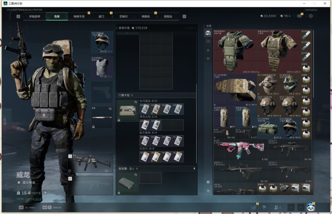Select the tan heavy armor 125.0/125.0
Screen dimensions: 332x214
279,52
